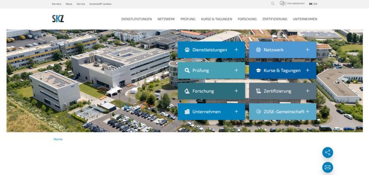369x175 pixels.
Task: Expand Kurse & Tagungen tile plus sign
Action: coord(307,70)
